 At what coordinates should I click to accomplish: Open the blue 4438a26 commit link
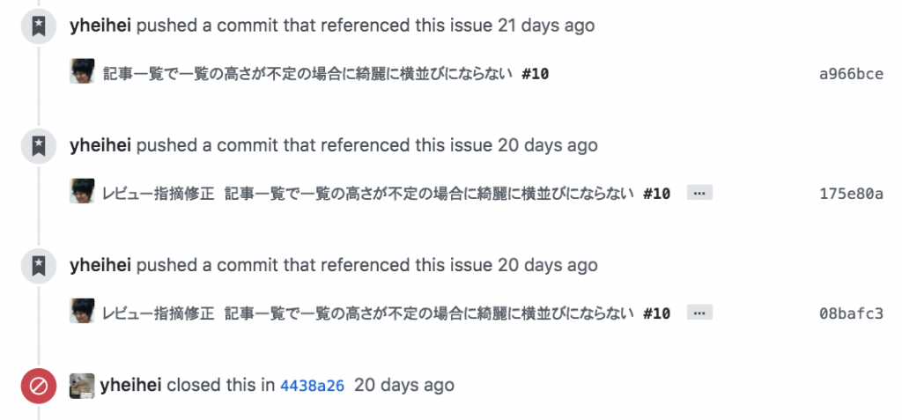(313, 386)
